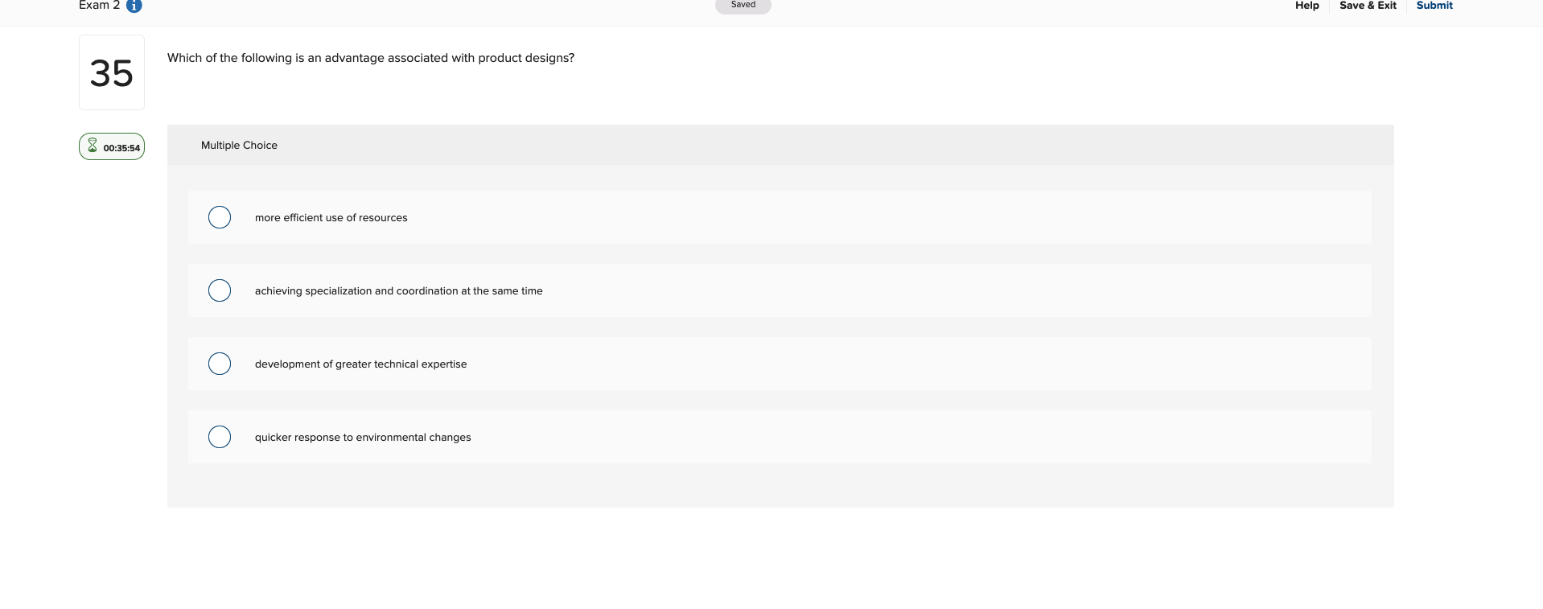Screen dimensions: 1543x609
Task: Open the Help menu
Action: click(x=1306, y=6)
